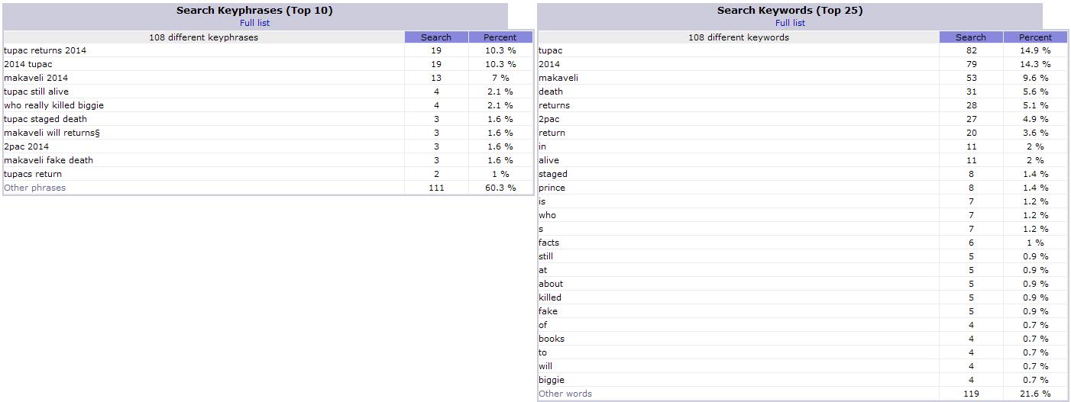Click the 'books' keyword in the list
The width and height of the screenshot is (1071, 402).
(x=552, y=339)
